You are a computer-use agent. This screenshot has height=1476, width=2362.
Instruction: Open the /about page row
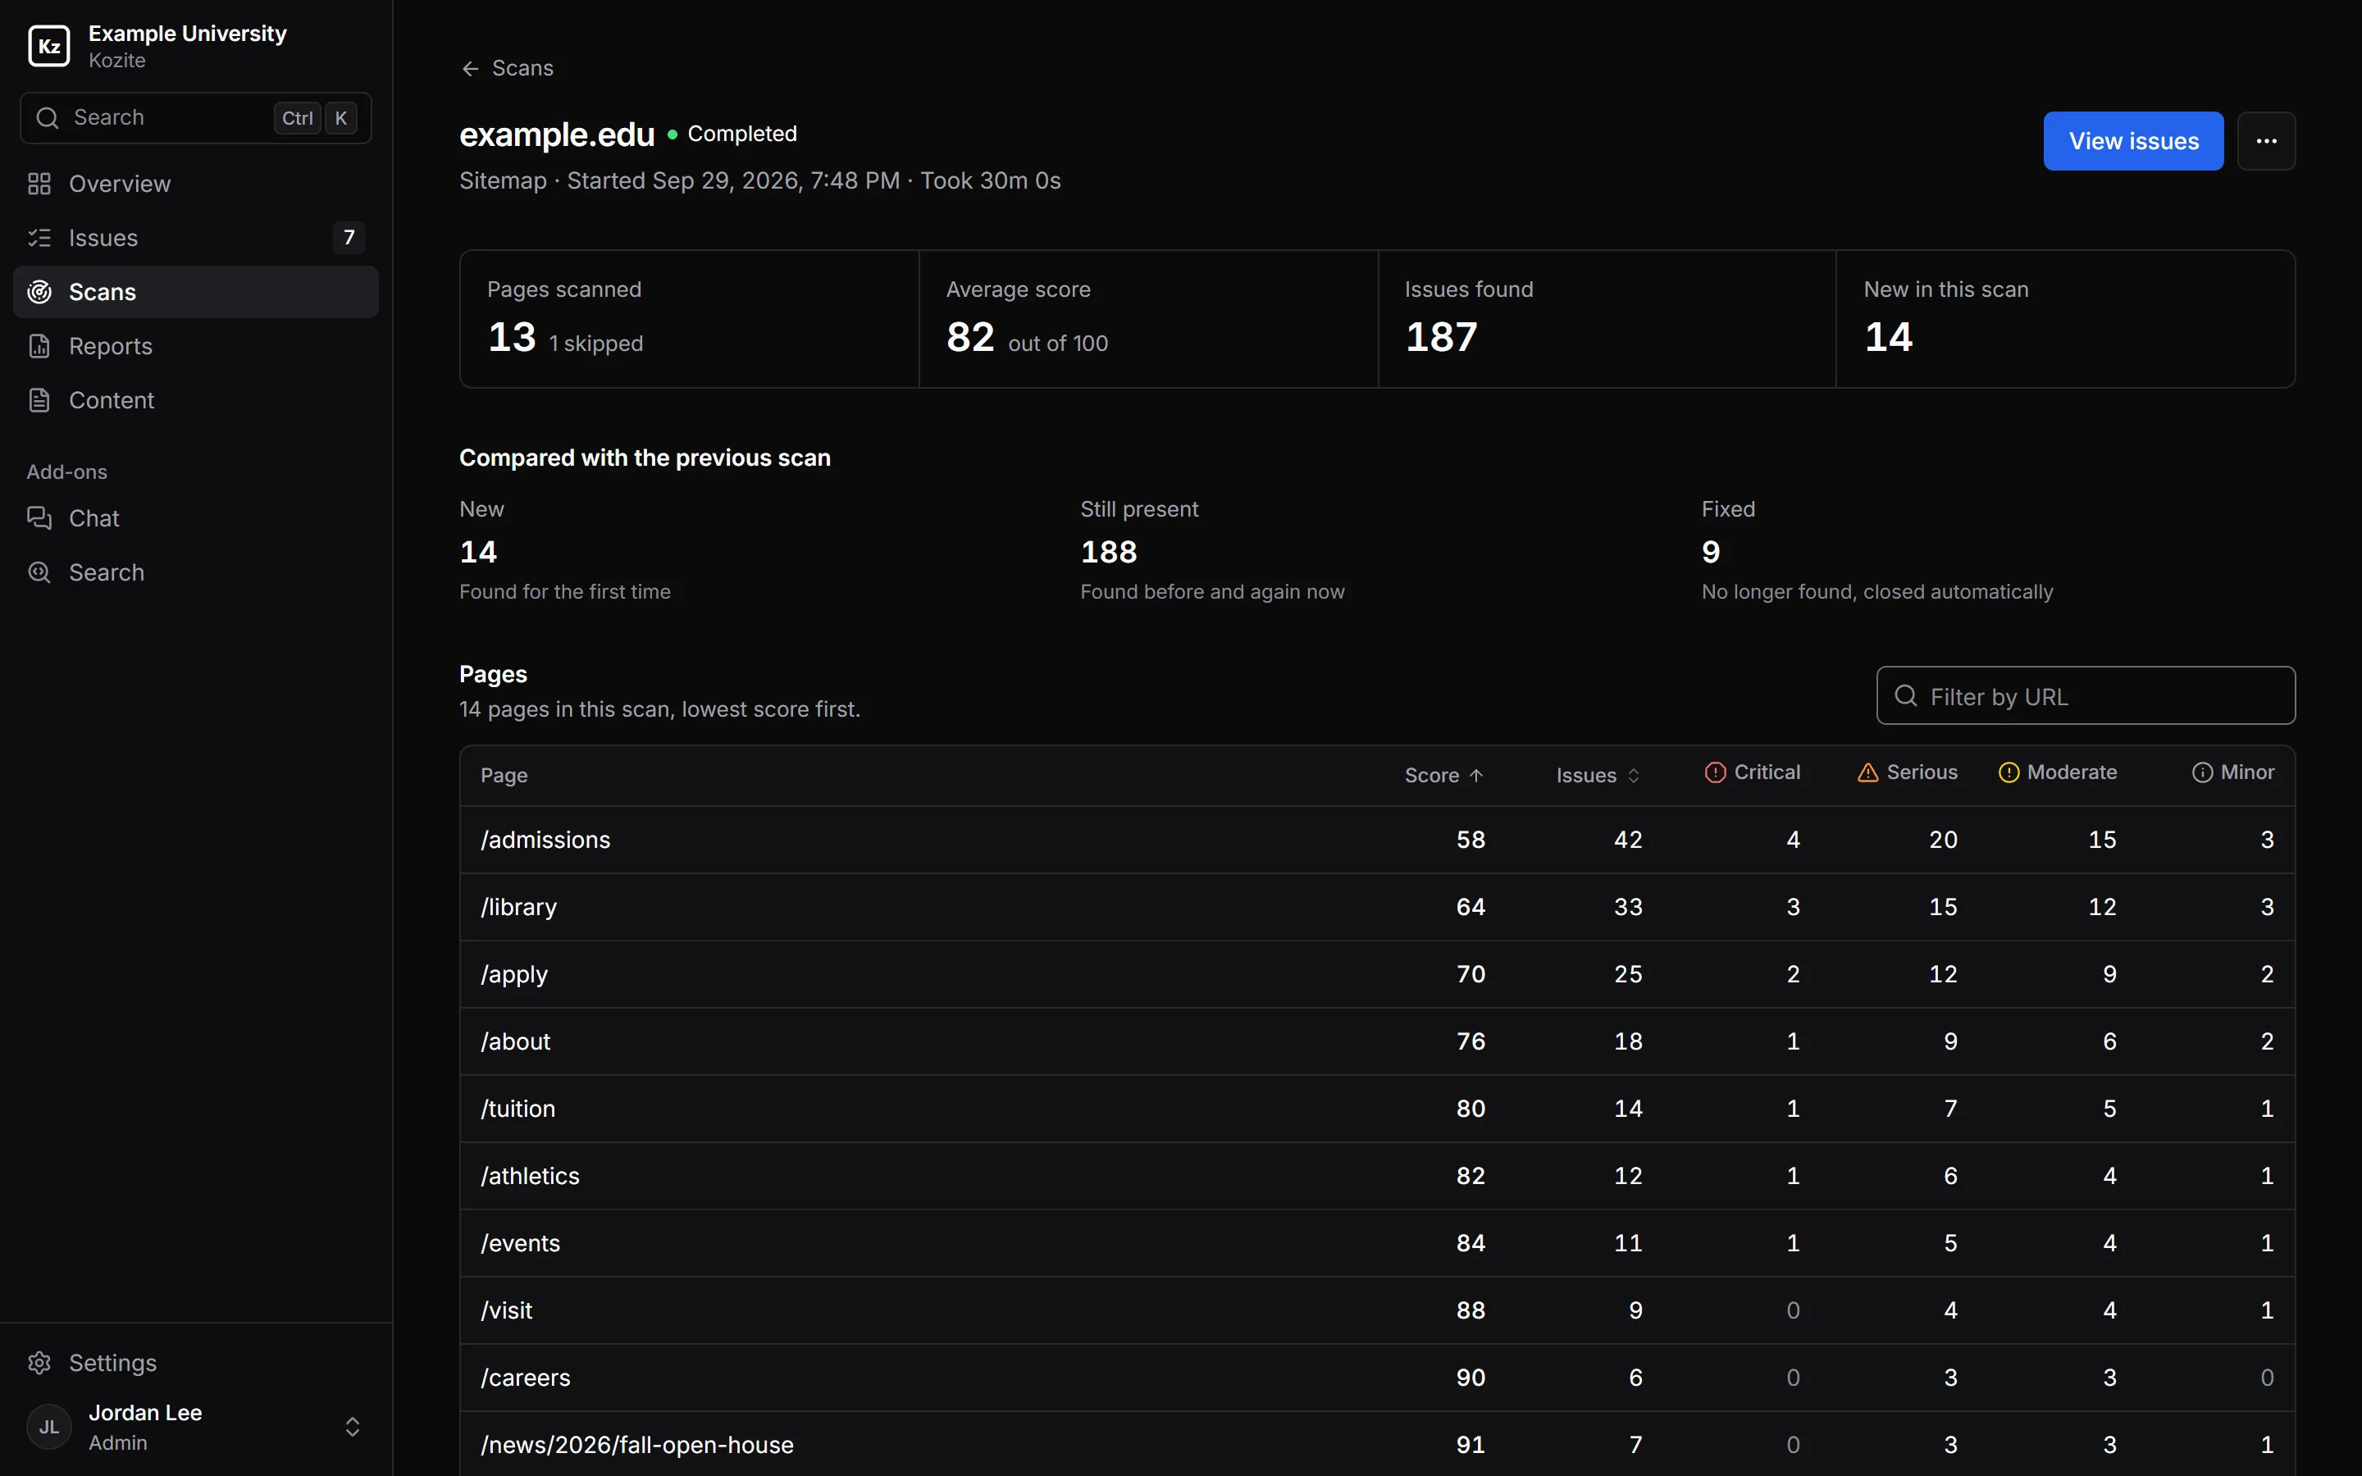(x=1377, y=1041)
